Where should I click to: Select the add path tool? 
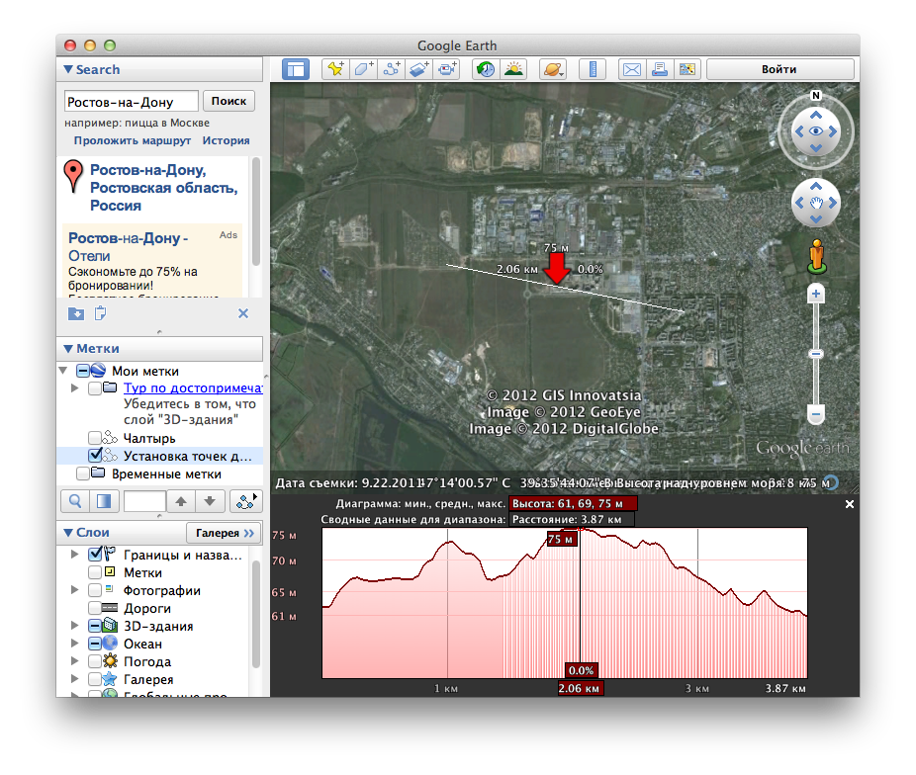click(x=392, y=69)
